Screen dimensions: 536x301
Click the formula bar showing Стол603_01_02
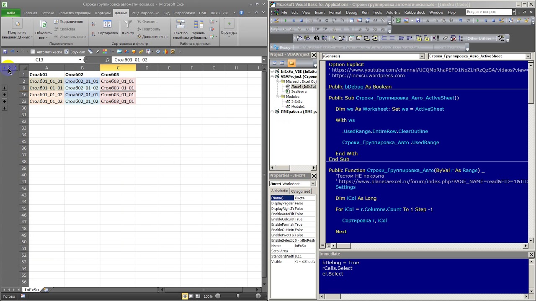coord(186,60)
